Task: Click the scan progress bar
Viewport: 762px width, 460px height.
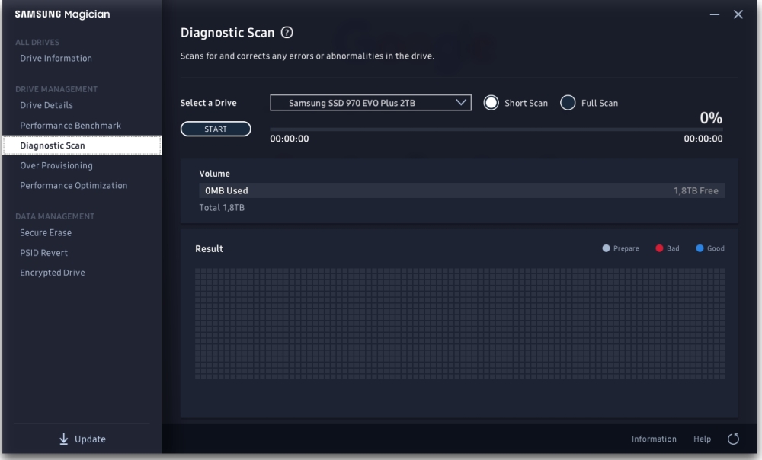Action: [x=496, y=130]
